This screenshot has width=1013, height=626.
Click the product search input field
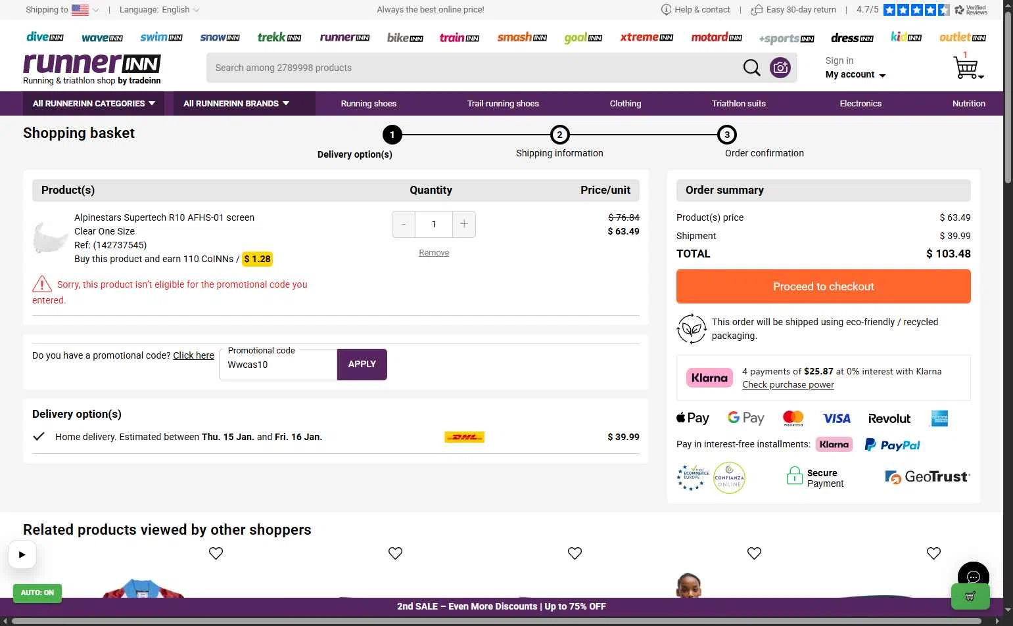coord(473,68)
